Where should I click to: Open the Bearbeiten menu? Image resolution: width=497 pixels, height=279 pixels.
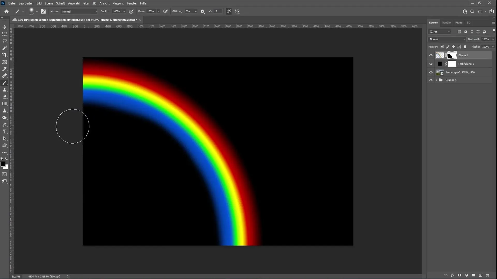click(x=26, y=3)
